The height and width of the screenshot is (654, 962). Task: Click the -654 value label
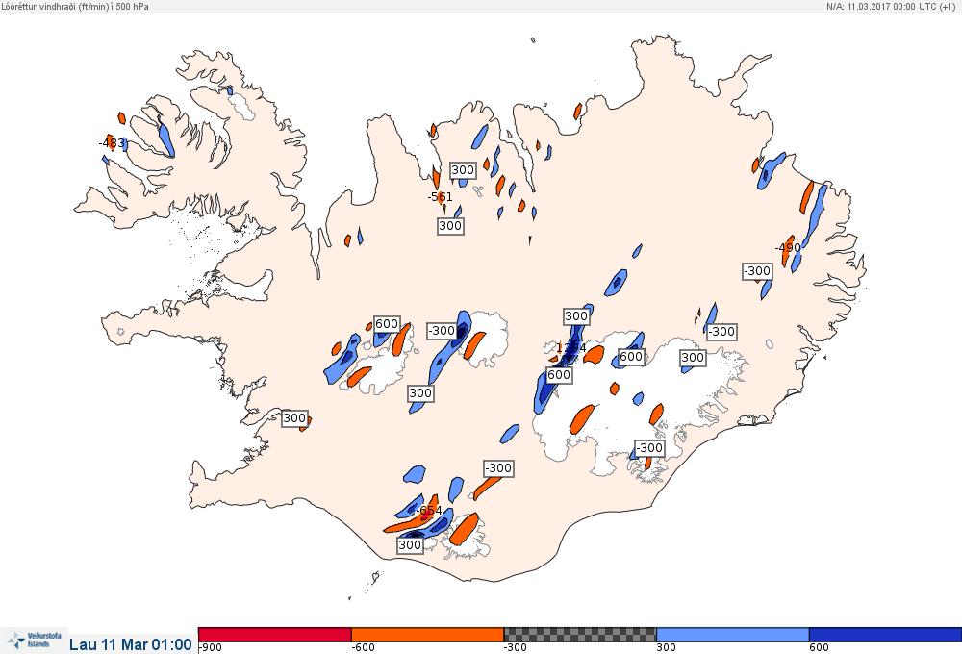tap(429, 511)
